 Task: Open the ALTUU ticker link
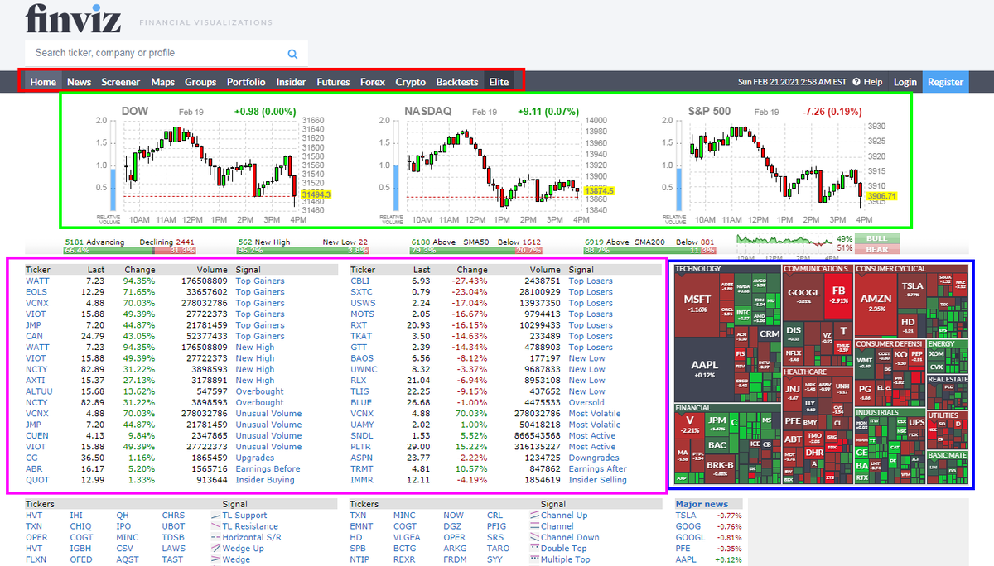click(x=39, y=391)
